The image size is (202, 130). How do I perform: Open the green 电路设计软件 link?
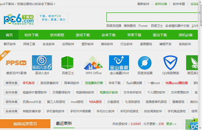tap(109, 93)
